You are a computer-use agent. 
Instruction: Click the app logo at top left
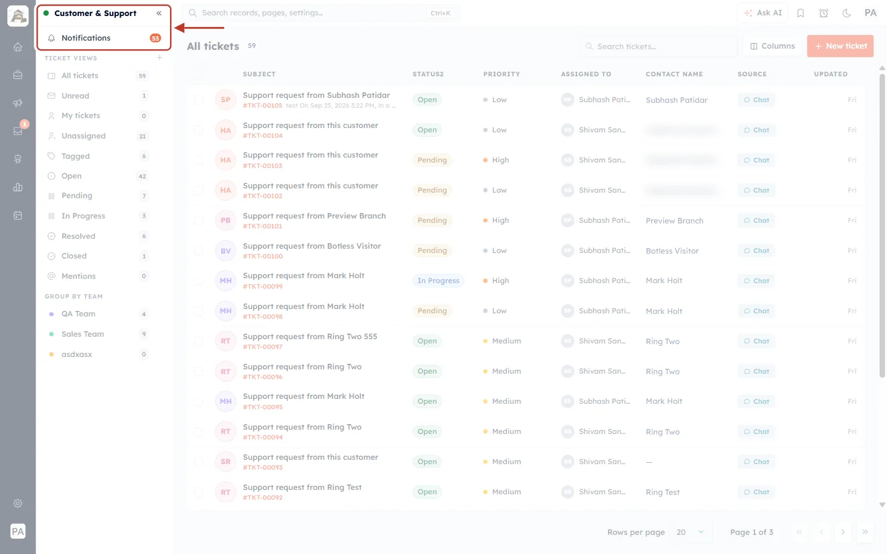tap(18, 16)
